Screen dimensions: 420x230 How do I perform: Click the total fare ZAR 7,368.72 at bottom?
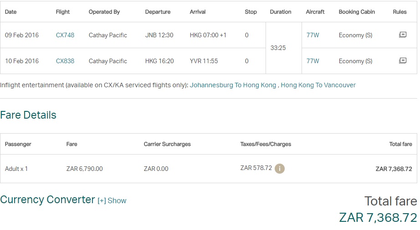pyautogui.click(x=378, y=217)
